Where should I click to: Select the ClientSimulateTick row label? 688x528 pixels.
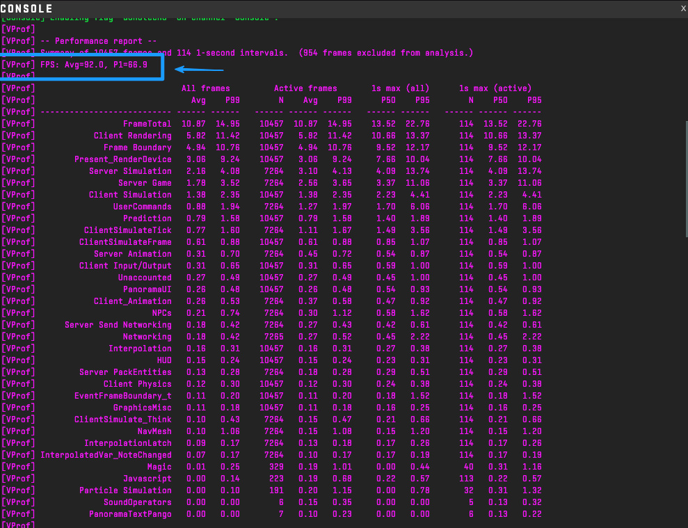tap(128, 231)
